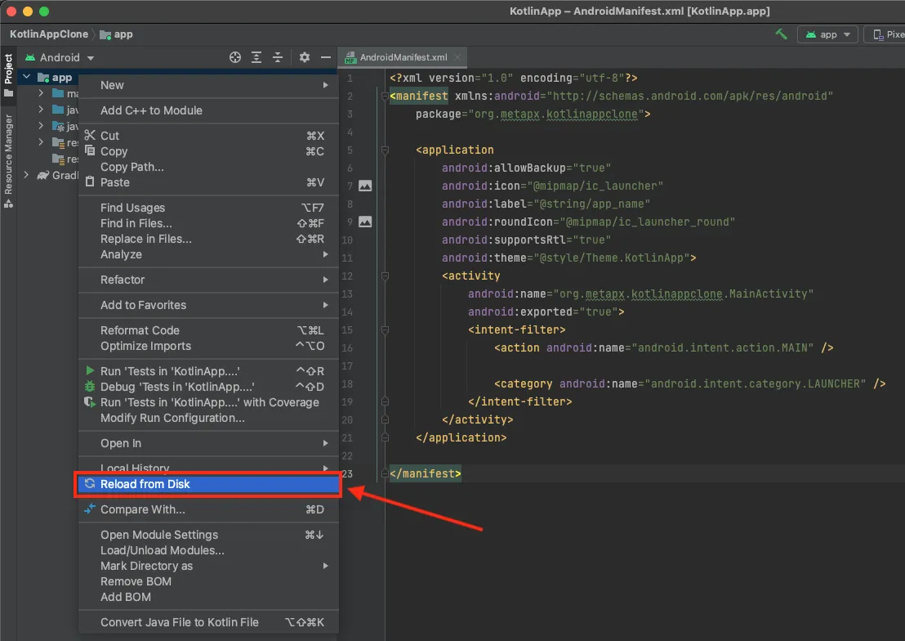Fold the application tag at line 5
The height and width of the screenshot is (641, 905).
pyautogui.click(x=385, y=150)
